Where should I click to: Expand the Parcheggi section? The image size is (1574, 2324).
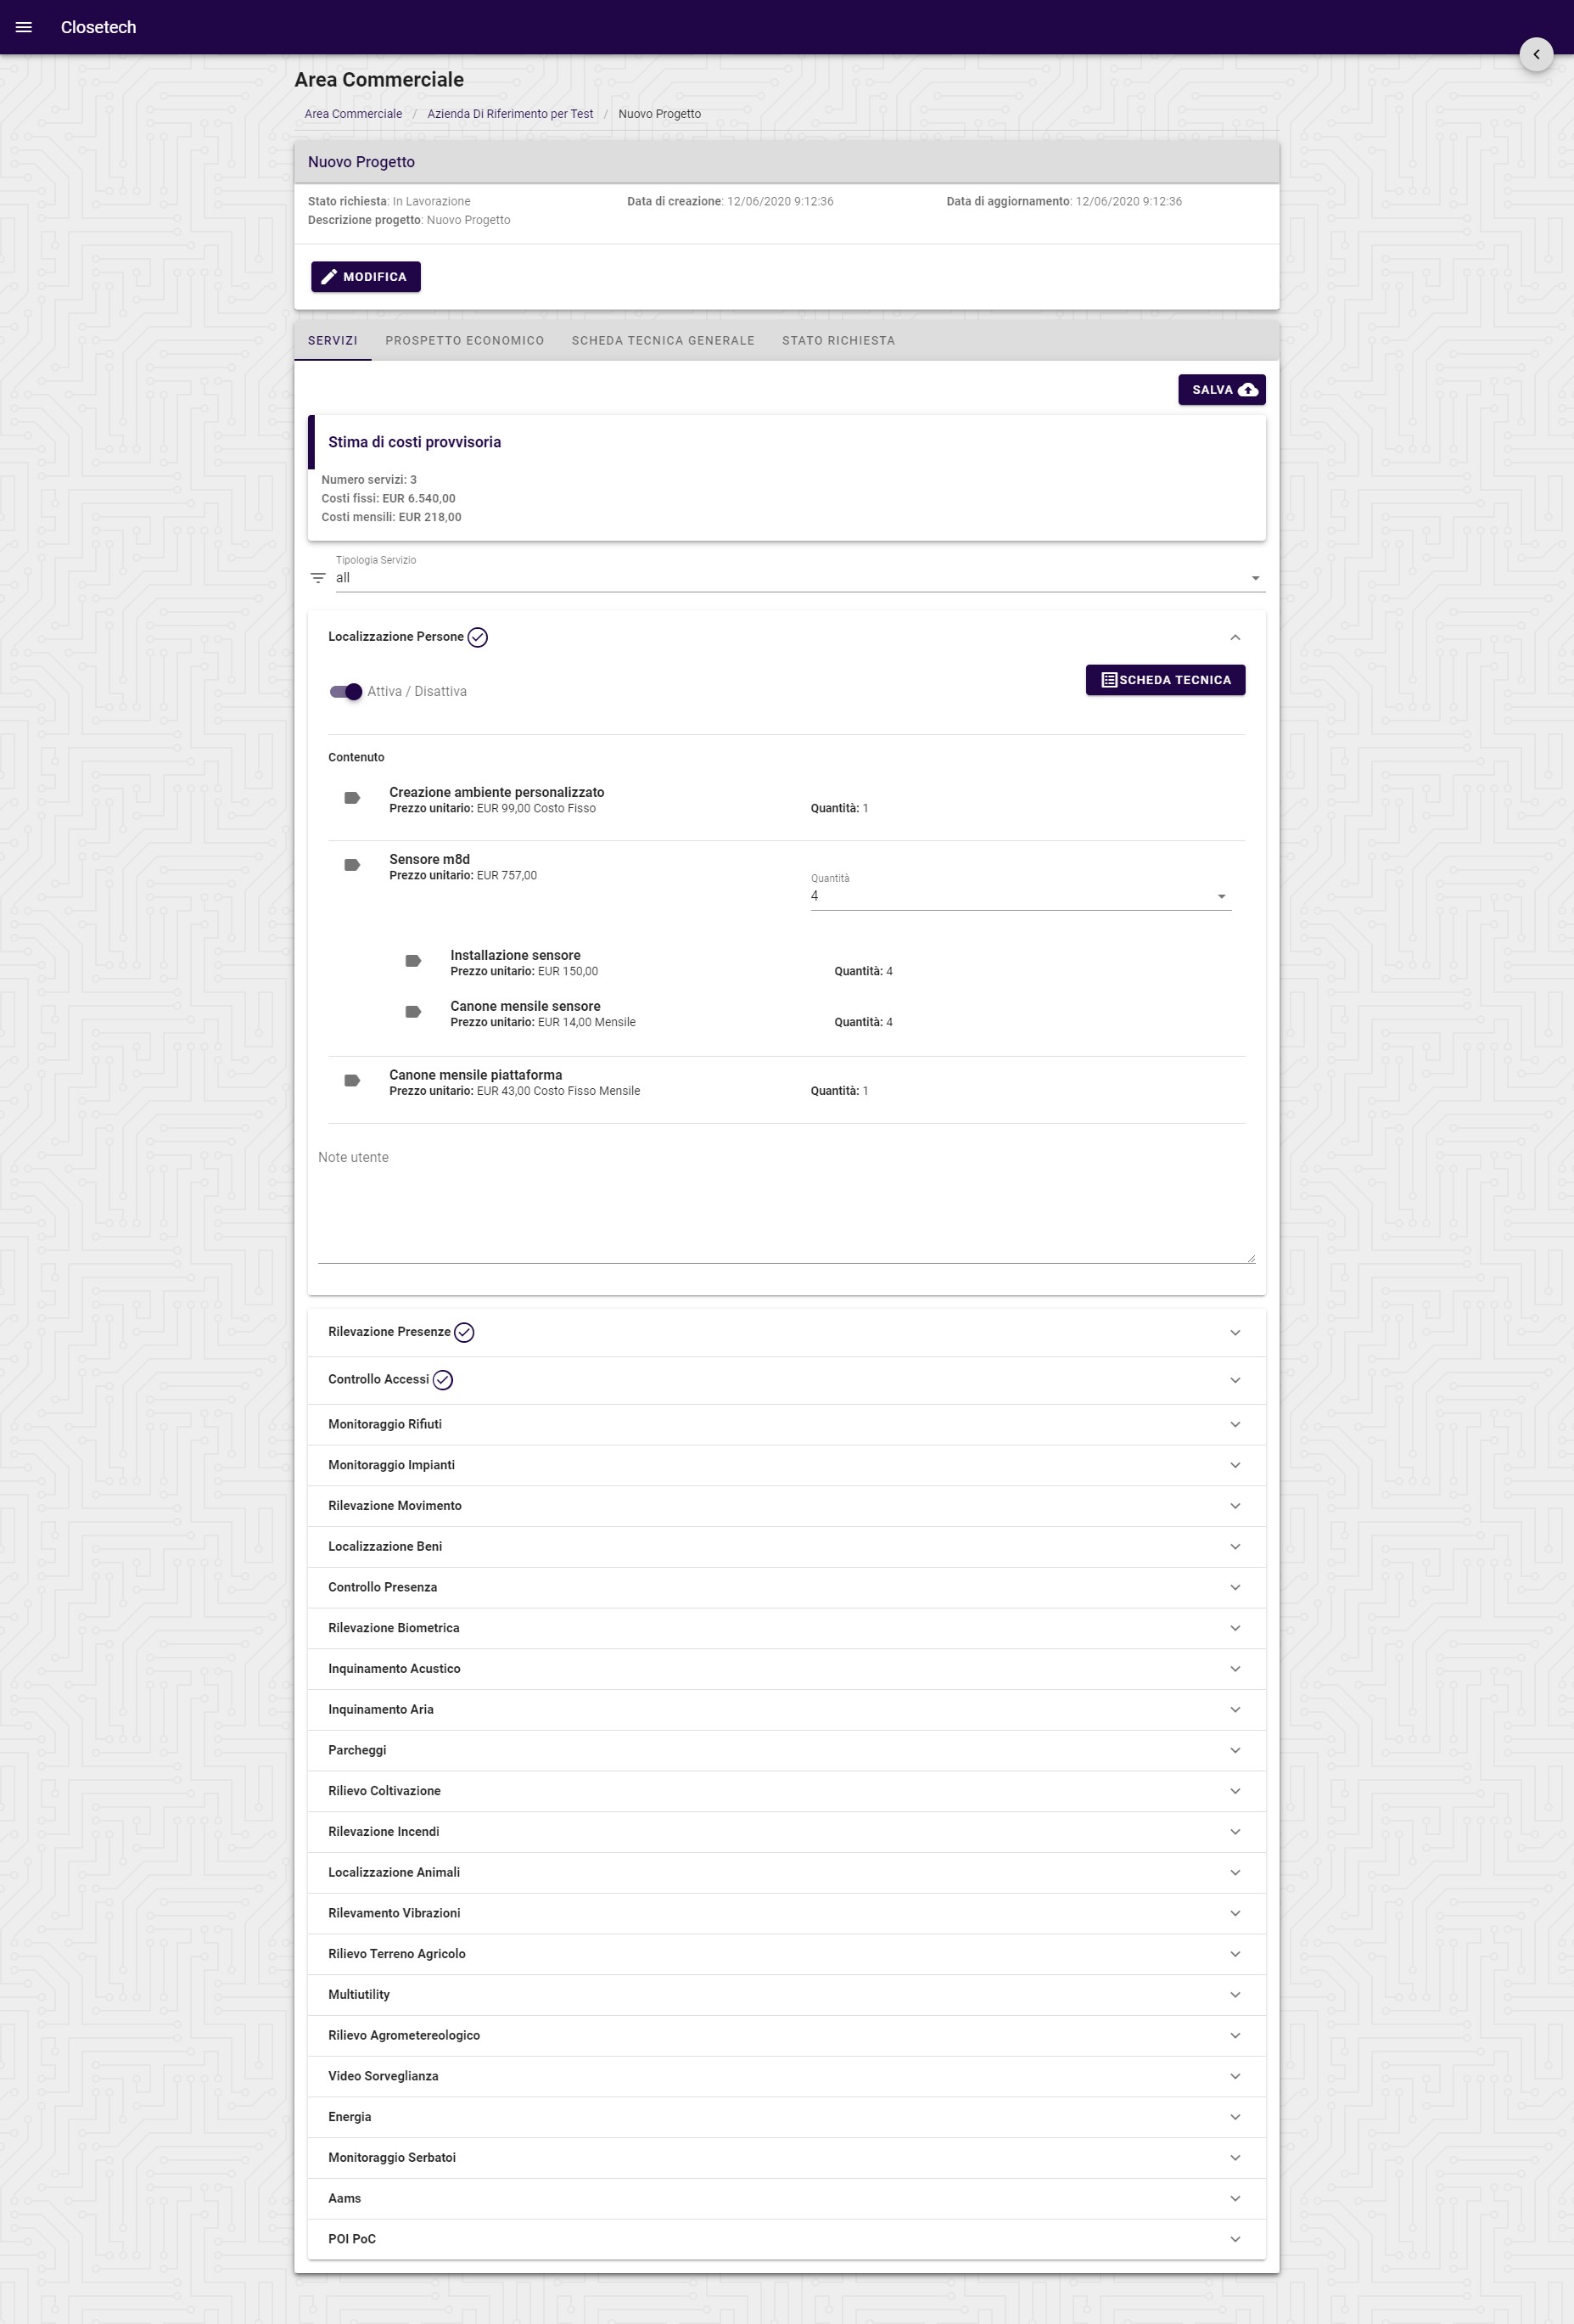pyautogui.click(x=787, y=1750)
